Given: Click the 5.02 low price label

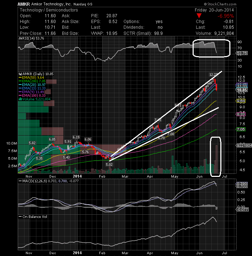Looking at the screenshot, I should [109, 164].
